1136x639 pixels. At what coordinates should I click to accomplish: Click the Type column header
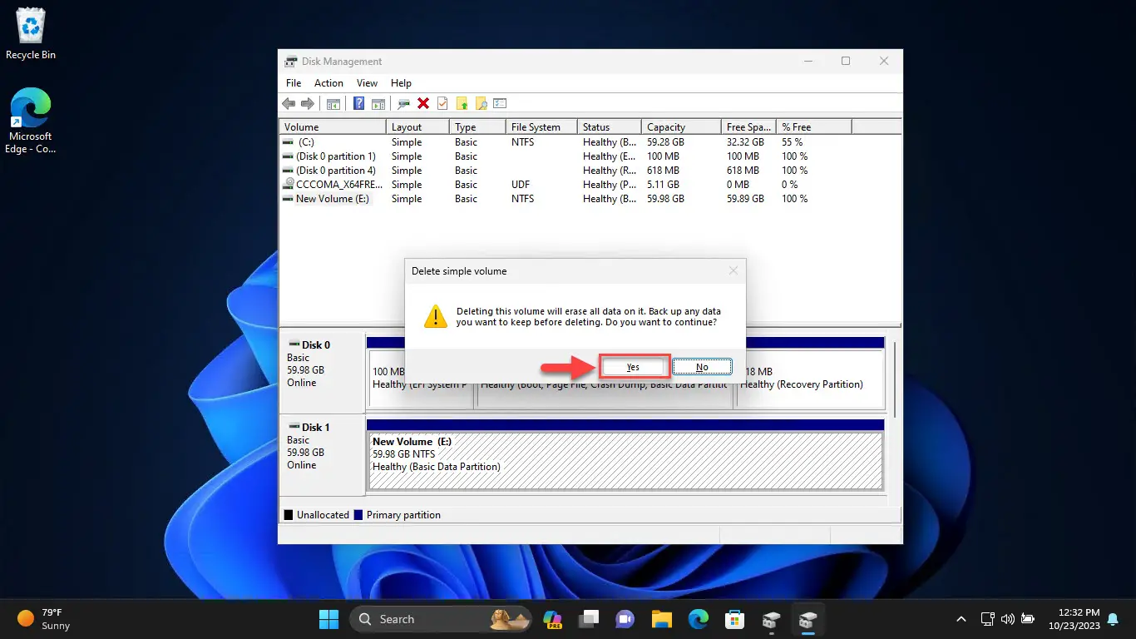[478, 127]
